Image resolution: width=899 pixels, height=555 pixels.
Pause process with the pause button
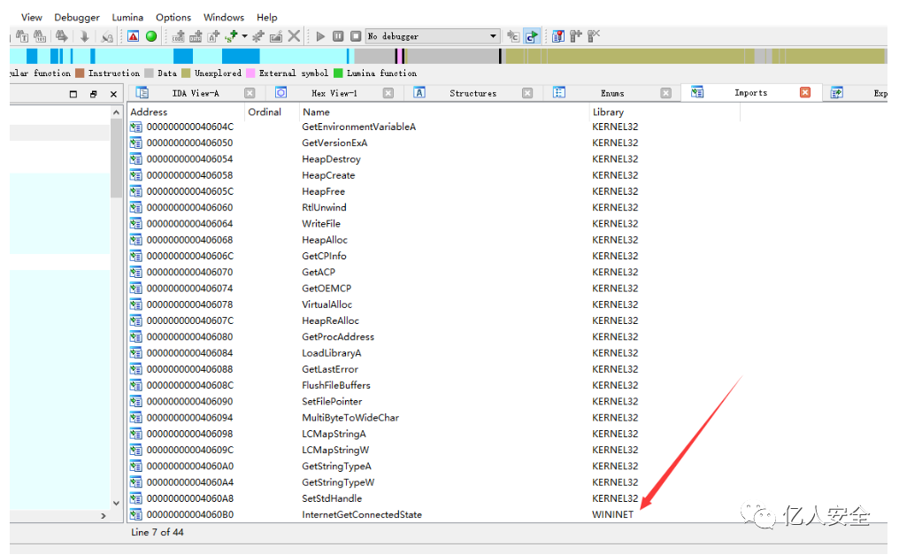(338, 36)
